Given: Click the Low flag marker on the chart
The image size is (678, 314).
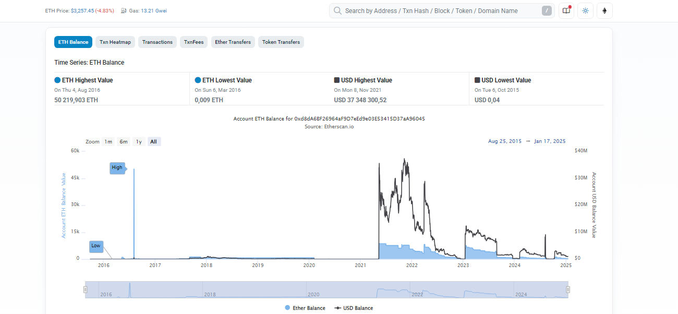Looking at the screenshot, I should pyautogui.click(x=96, y=246).
